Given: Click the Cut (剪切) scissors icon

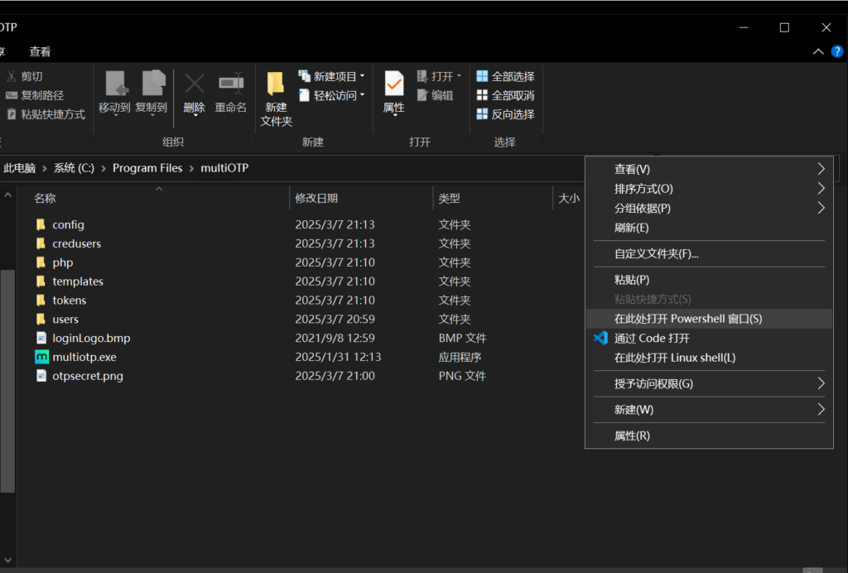Looking at the screenshot, I should [x=12, y=76].
